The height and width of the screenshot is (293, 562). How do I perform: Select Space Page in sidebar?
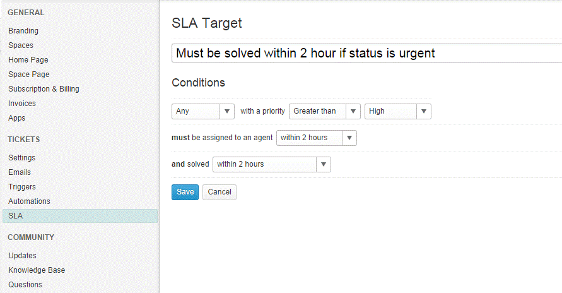coord(29,75)
